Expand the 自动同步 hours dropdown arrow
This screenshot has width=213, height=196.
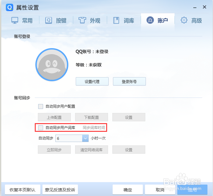click(x=85, y=138)
